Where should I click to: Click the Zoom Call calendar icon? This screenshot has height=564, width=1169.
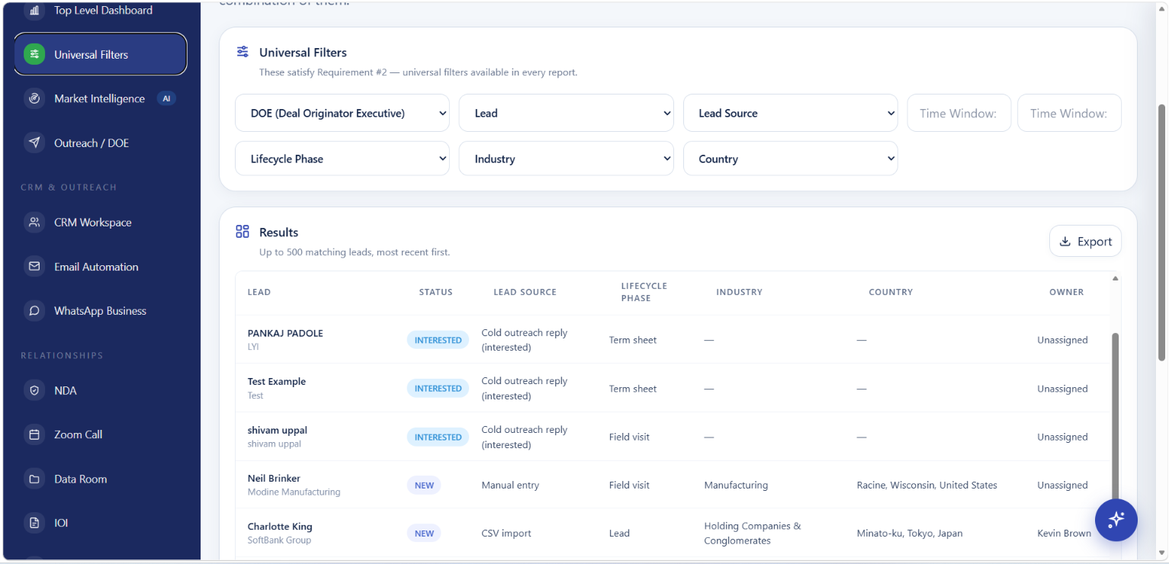[34, 434]
